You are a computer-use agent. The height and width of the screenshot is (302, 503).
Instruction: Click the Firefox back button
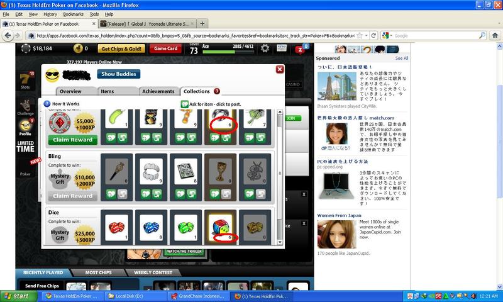[x=8, y=36]
